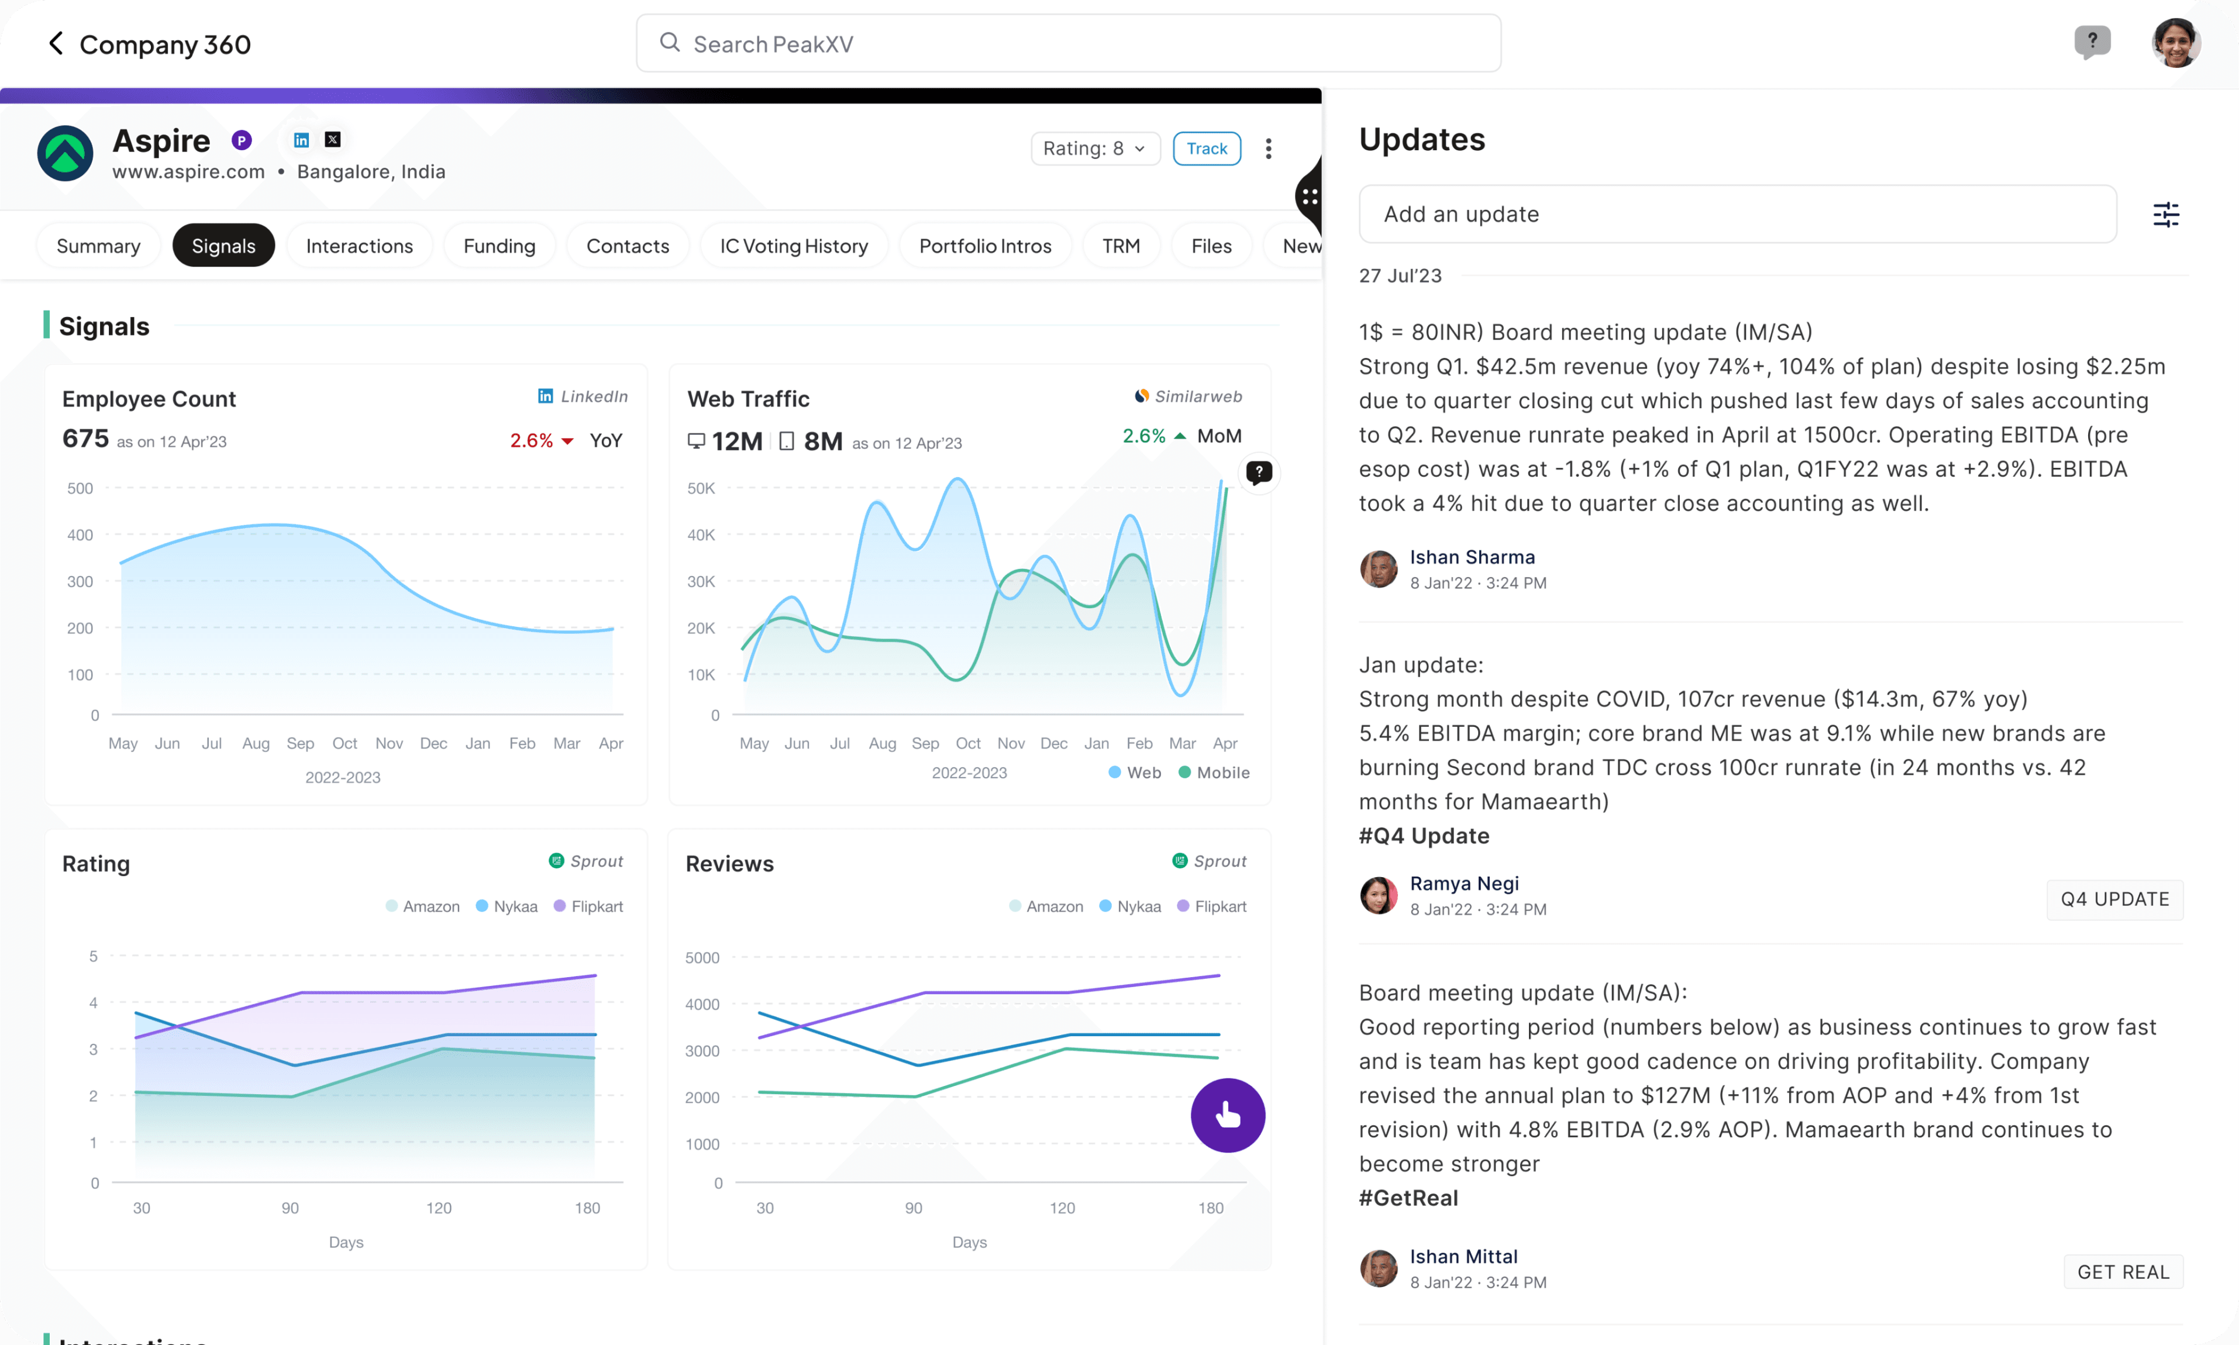Click the mobile traffic phone icon
This screenshot has width=2239, height=1345.
tap(787, 442)
